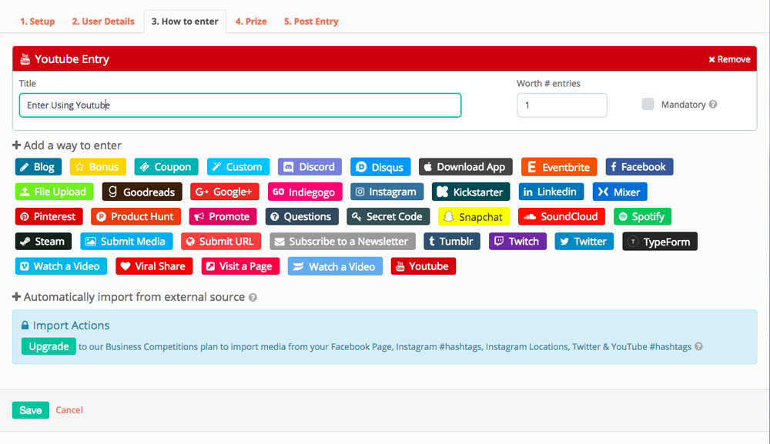This screenshot has width=770, height=444.
Task: Add the SoundCloud entry method
Action: click(x=562, y=216)
